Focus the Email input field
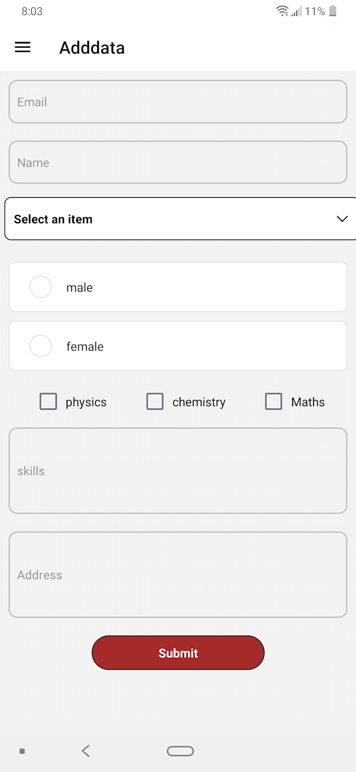The image size is (356, 772). [x=178, y=102]
